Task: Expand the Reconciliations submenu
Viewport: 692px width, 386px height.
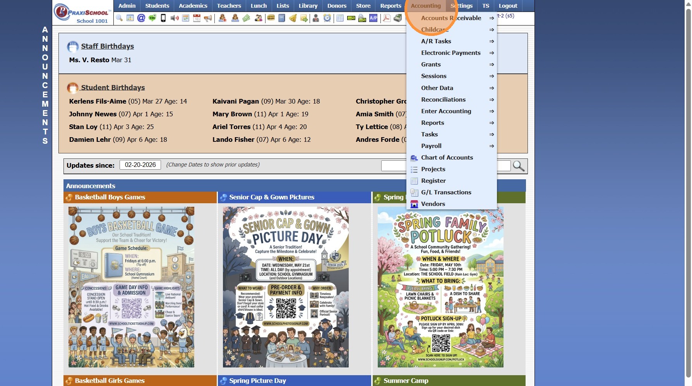Action: pyautogui.click(x=452, y=100)
